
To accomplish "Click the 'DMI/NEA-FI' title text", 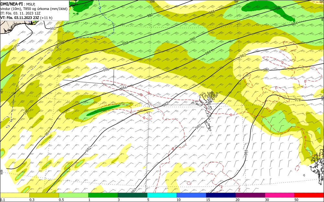I will tap(12, 4).
